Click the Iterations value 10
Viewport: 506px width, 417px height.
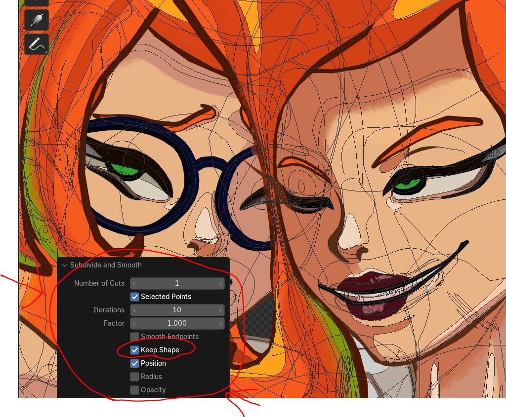[177, 310]
